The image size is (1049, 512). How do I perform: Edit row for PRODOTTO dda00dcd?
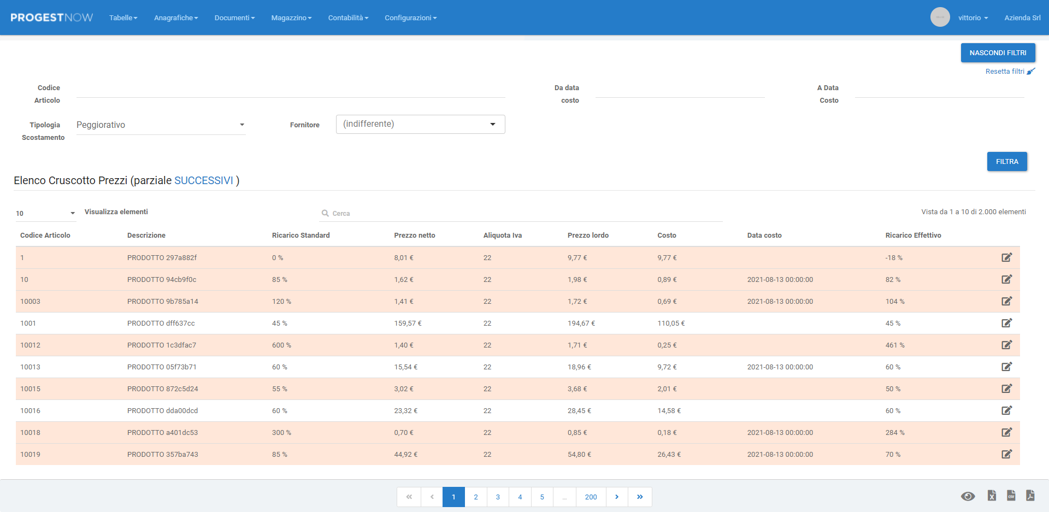tap(1006, 410)
